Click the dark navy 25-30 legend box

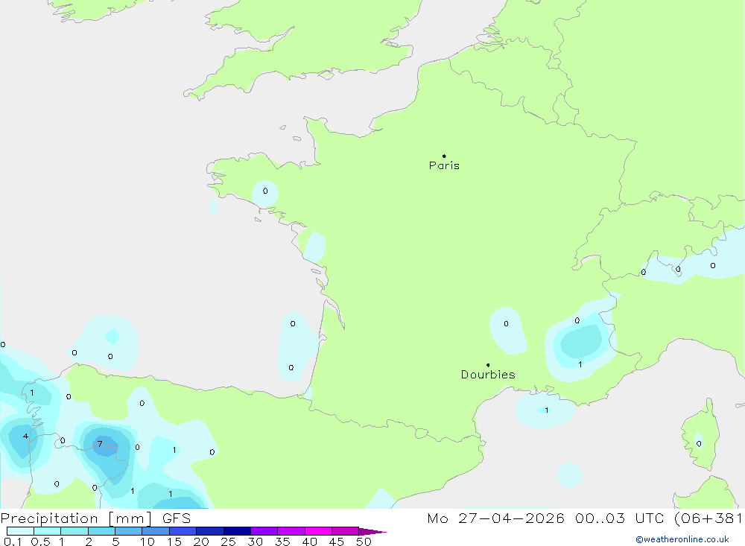[x=237, y=531]
